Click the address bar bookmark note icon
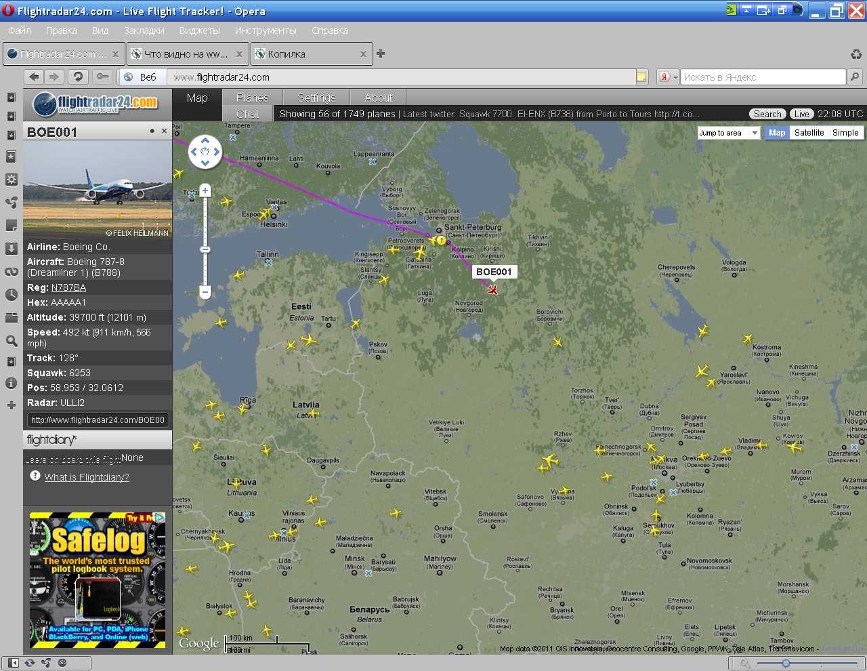867x671 pixels. pyautogui.click(x=641, y=77)
